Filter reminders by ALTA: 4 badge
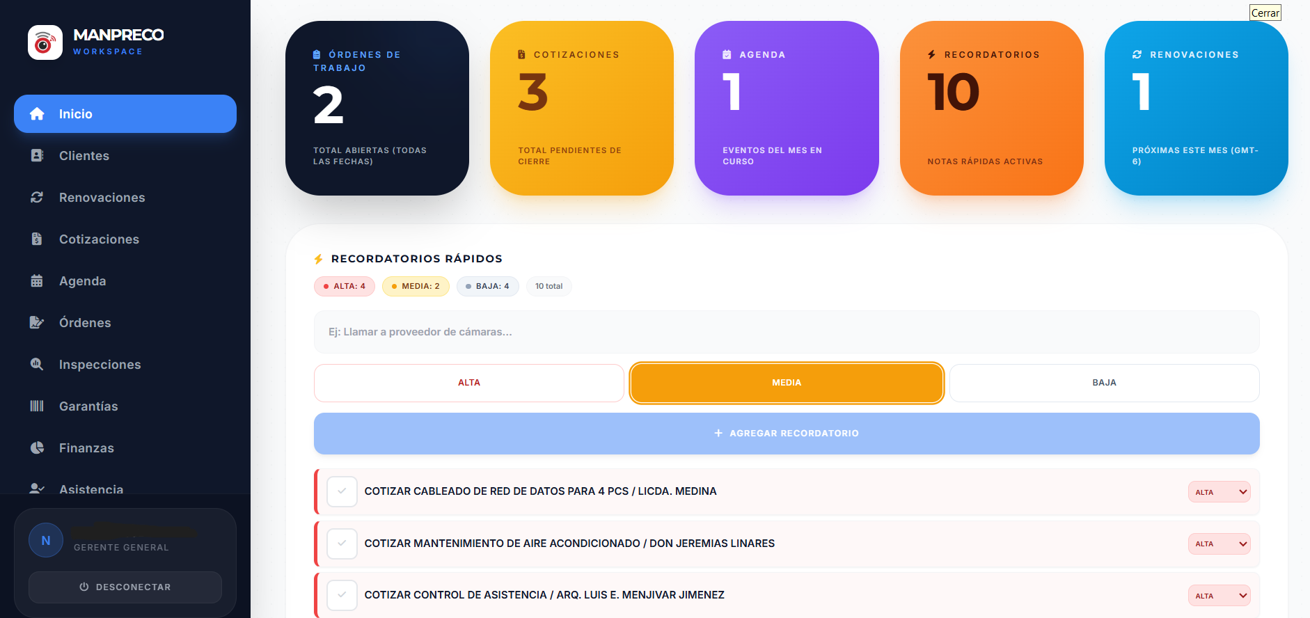1310x618 pixels. click(345, 286)
